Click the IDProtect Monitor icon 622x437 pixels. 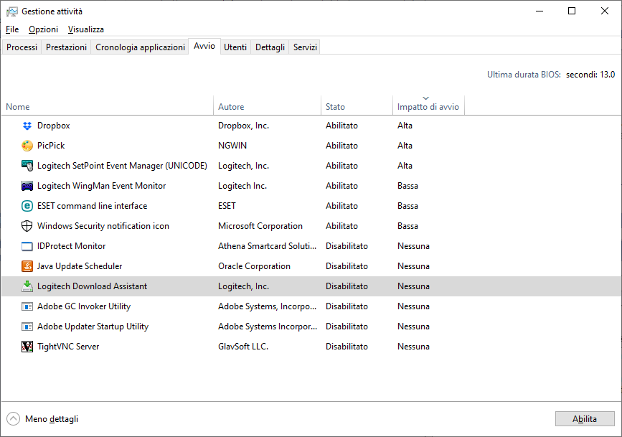tap(27, 246)
